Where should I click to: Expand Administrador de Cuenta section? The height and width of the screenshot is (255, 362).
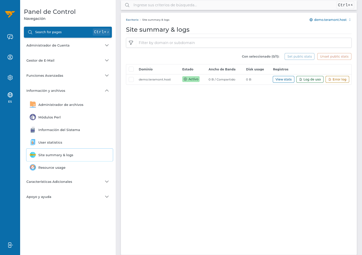[68, 45]
